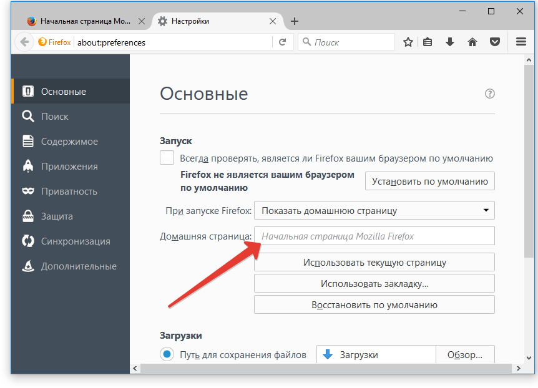Open a new tab with plus button
This screenshot has width=538, height=388.
[x=295, y=21]
